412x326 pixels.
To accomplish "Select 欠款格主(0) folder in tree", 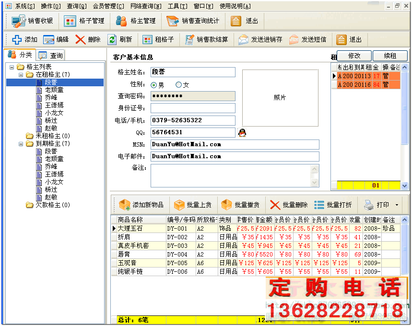I will point(48,205).
